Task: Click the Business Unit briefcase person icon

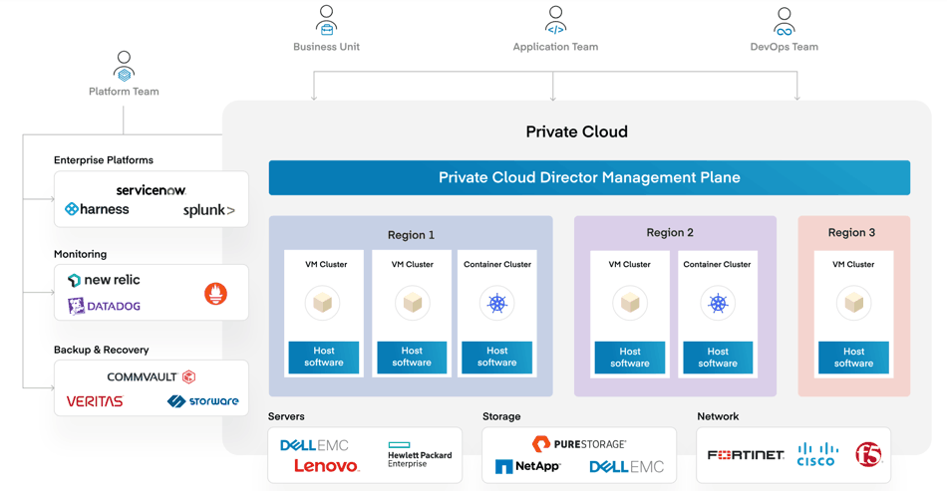Action: [326, 21]
